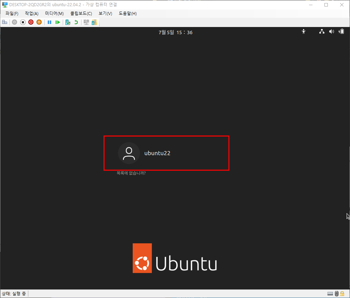The width and height of the screenshot is (350, 298).
Task: Click the battery power icon in top bar
Action: pos(341,31)
